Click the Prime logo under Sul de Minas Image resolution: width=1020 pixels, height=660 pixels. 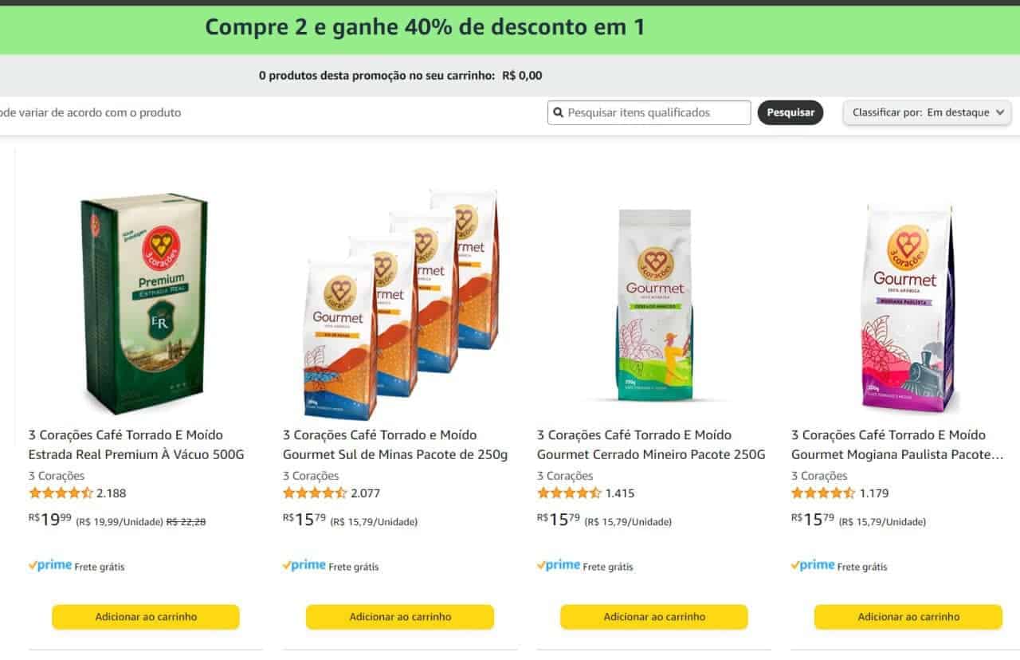point(304,565)
